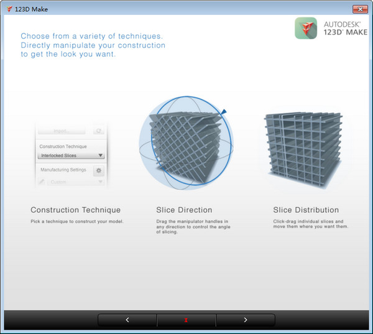The height and width of the screenshot is (334, 373).
Task: Click the Construction Technique heading
Action: [x=76, y=210]
